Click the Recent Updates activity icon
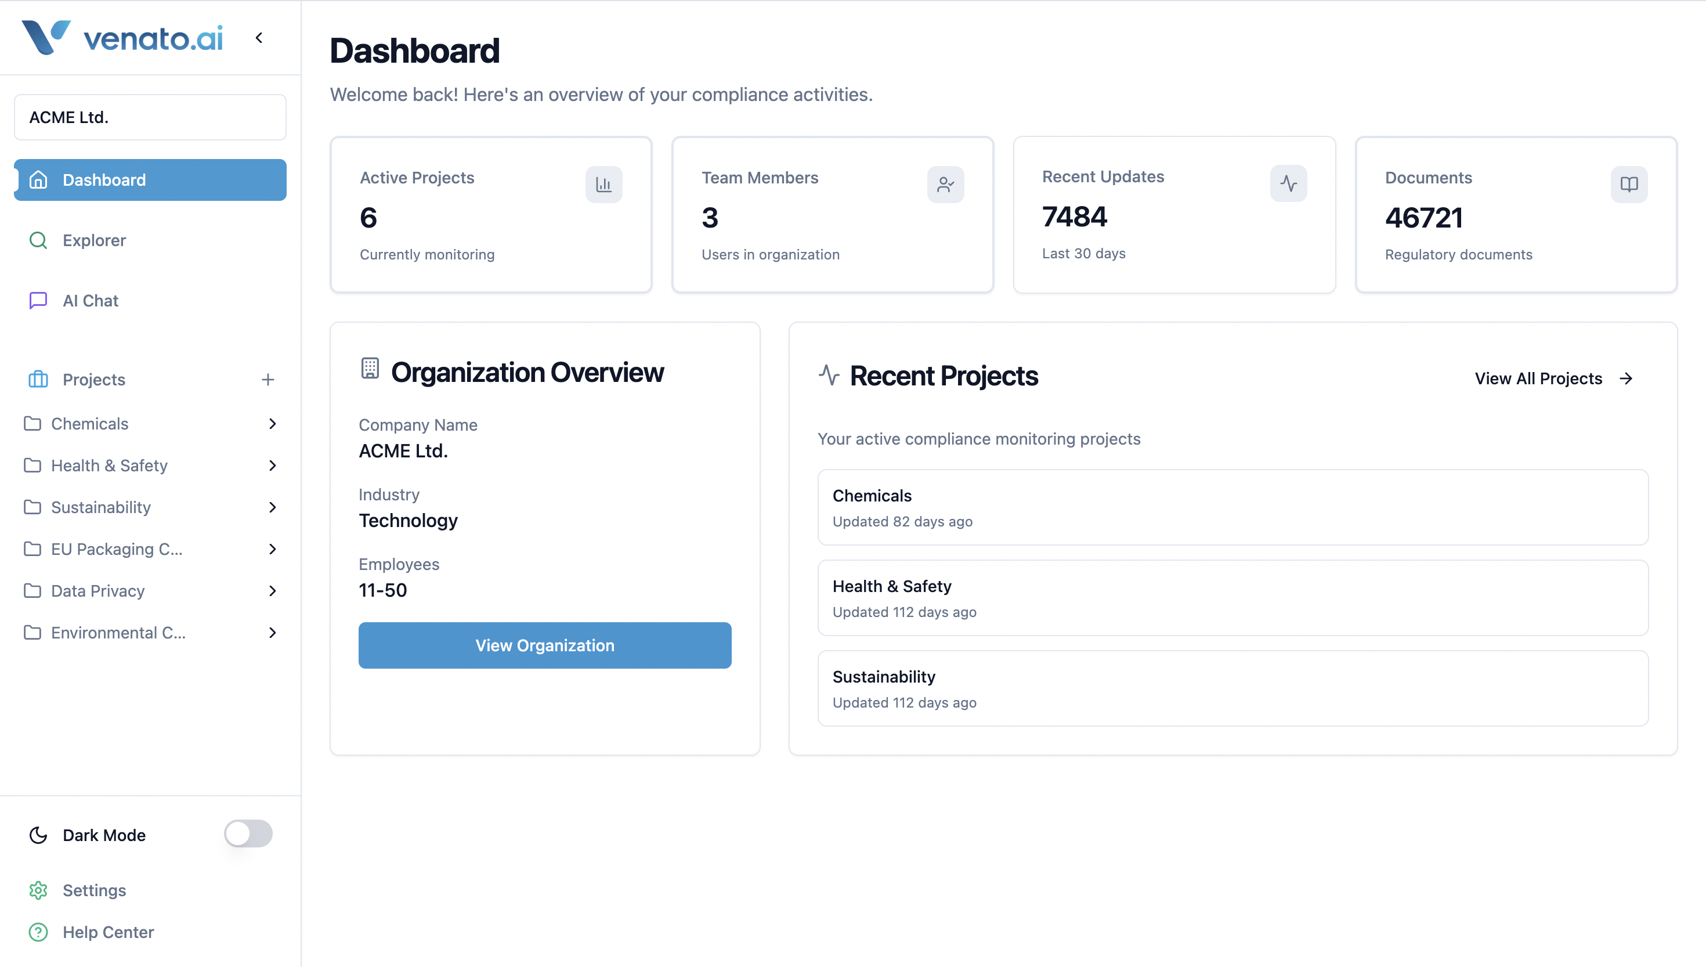 click(1288, 183)
